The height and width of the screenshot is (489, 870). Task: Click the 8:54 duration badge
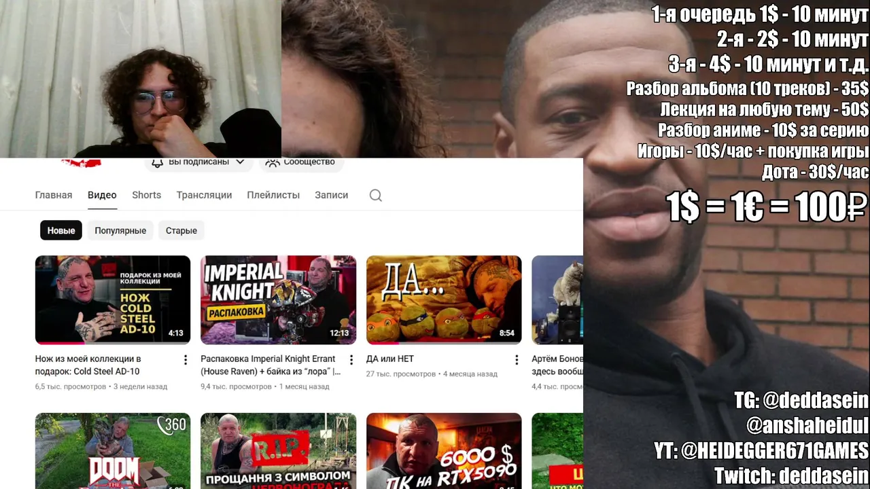tap(507, 333)
